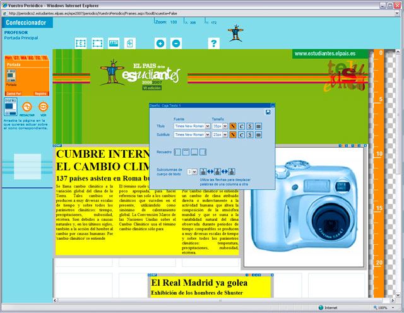Click the Título color swatch button
The width and height of the screenshot is (404, 313).
tap(259, 126)
